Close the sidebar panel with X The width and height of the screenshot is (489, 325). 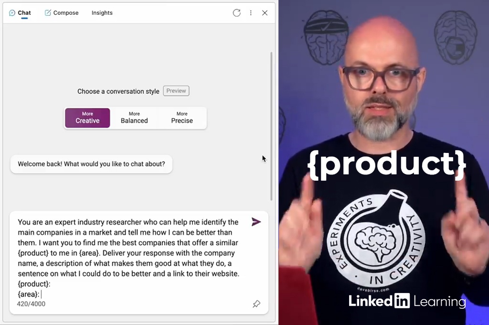coord(265,13)
